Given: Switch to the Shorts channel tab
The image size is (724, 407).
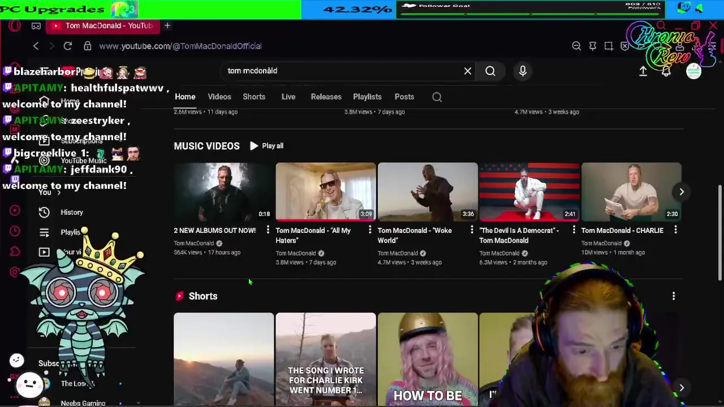Looking at the screenshot, I should (x=254, y=97).
